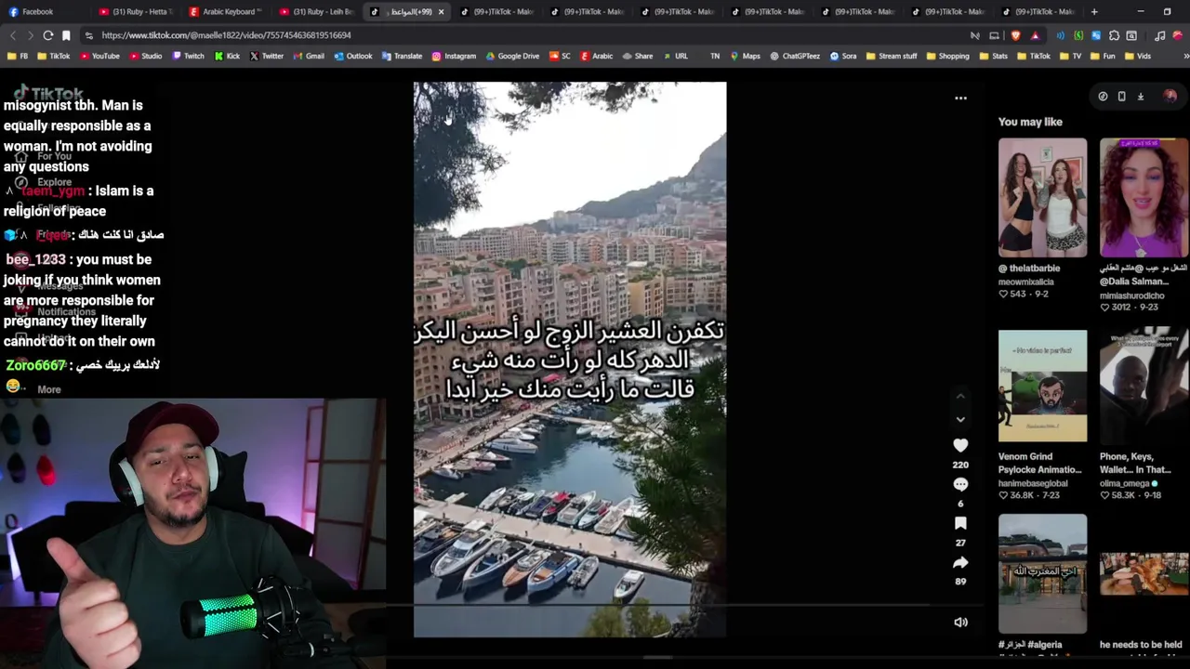This screenshot has height=669, width=1190.
Task: Open the Venom Grind Psylocke Animation thumbnail
Action: point(1042,386)
